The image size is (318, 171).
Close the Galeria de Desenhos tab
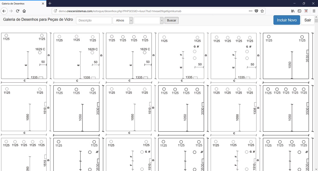[43, 4]
